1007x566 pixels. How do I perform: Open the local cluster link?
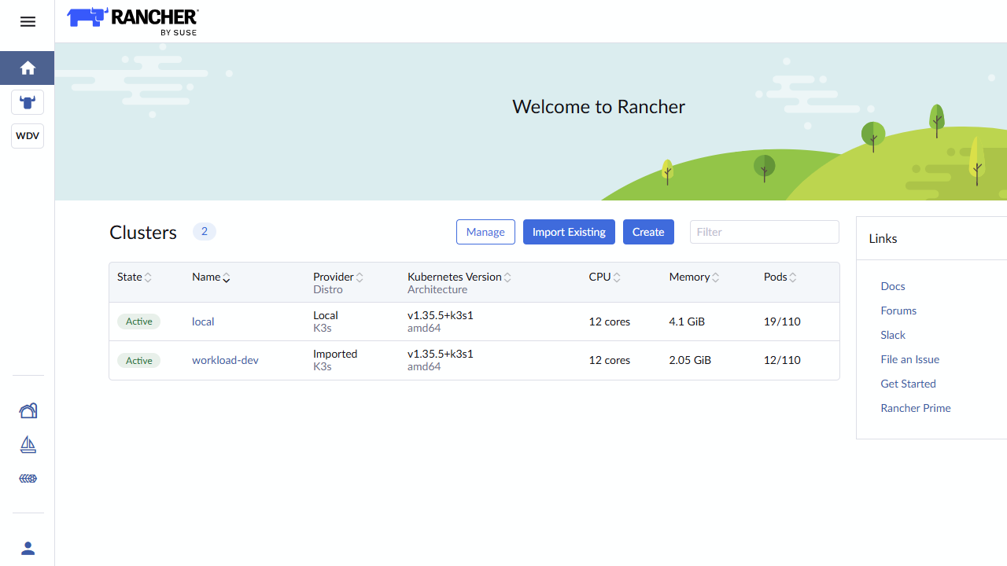203,322
